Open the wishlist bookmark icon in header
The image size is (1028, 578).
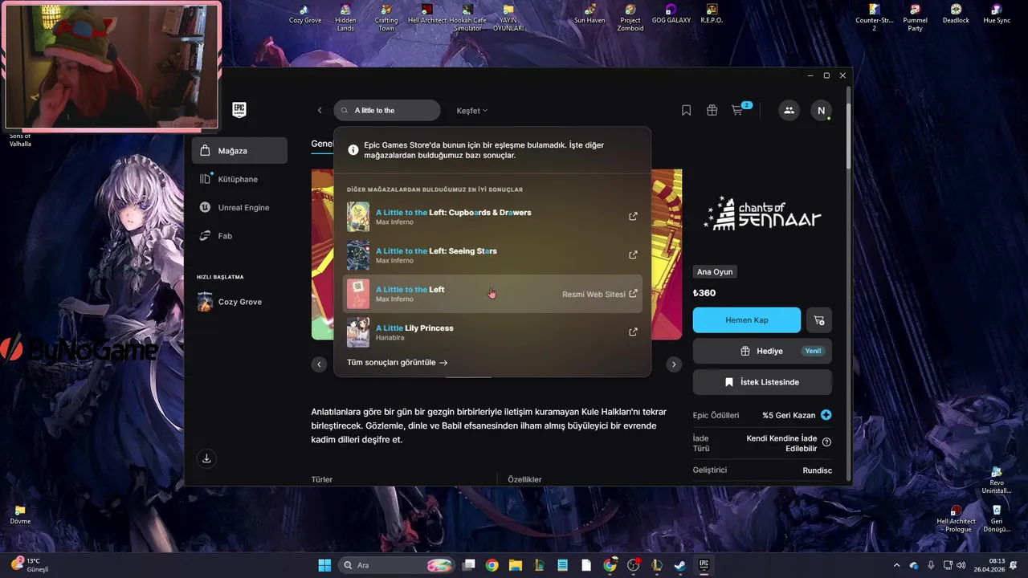coord(686,111)
